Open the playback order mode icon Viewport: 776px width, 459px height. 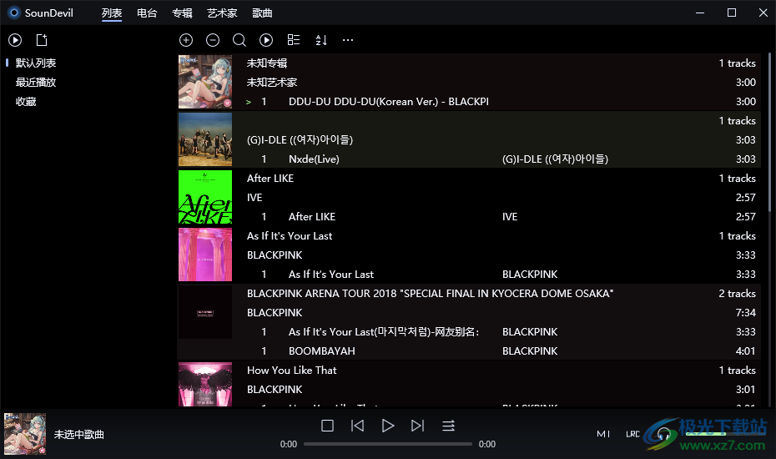coord(448,426)
